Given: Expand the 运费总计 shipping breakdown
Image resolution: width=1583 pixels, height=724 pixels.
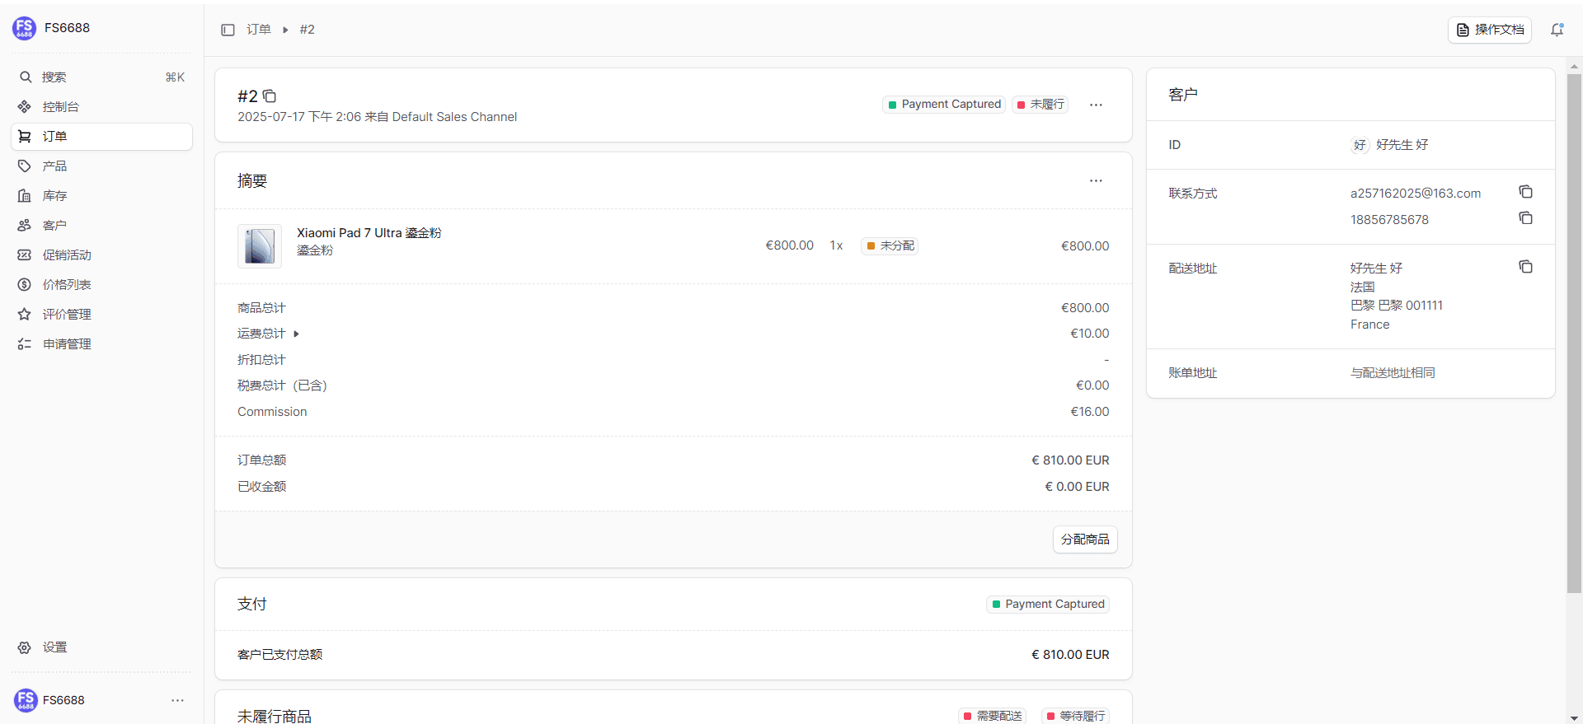Looking at the screenshot, I should coord(295,334).
